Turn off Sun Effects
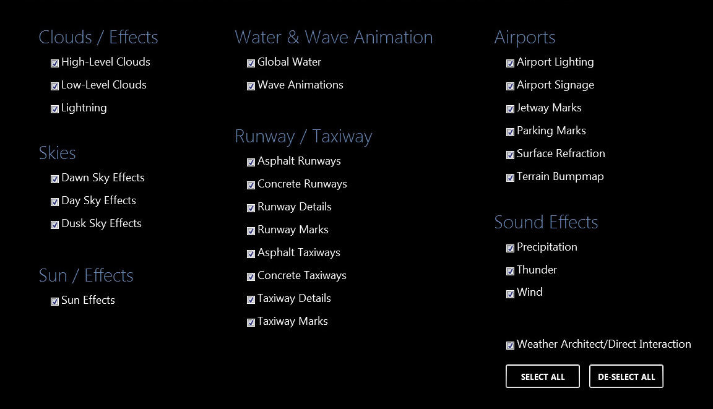 click(x=54, y=301)
